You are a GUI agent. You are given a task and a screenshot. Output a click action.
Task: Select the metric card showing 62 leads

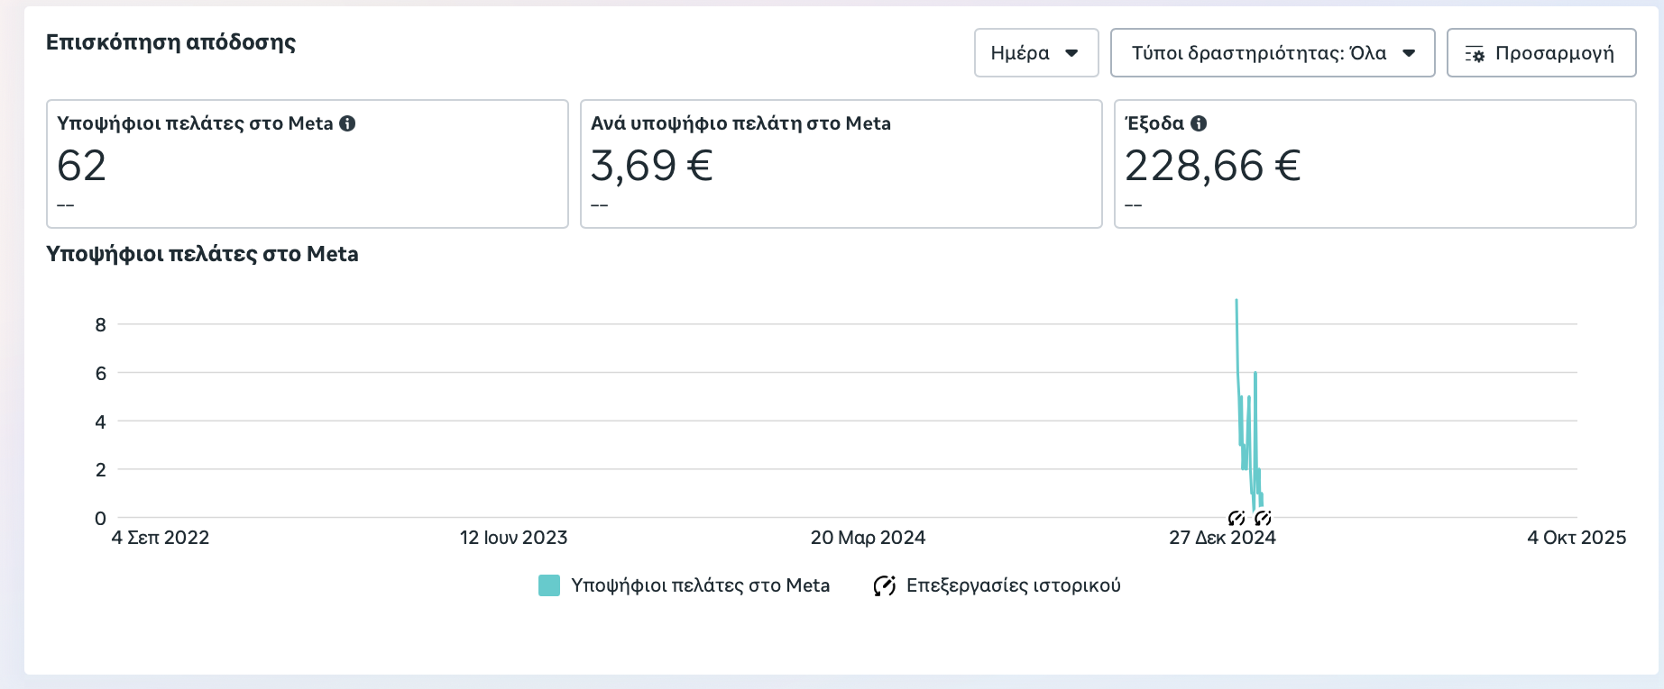coord(307,164)
